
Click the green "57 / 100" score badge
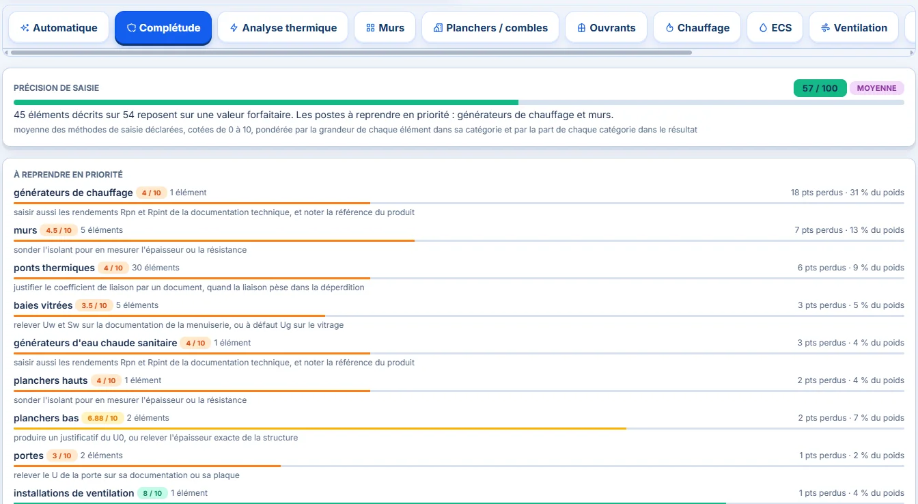pos(820,88)
